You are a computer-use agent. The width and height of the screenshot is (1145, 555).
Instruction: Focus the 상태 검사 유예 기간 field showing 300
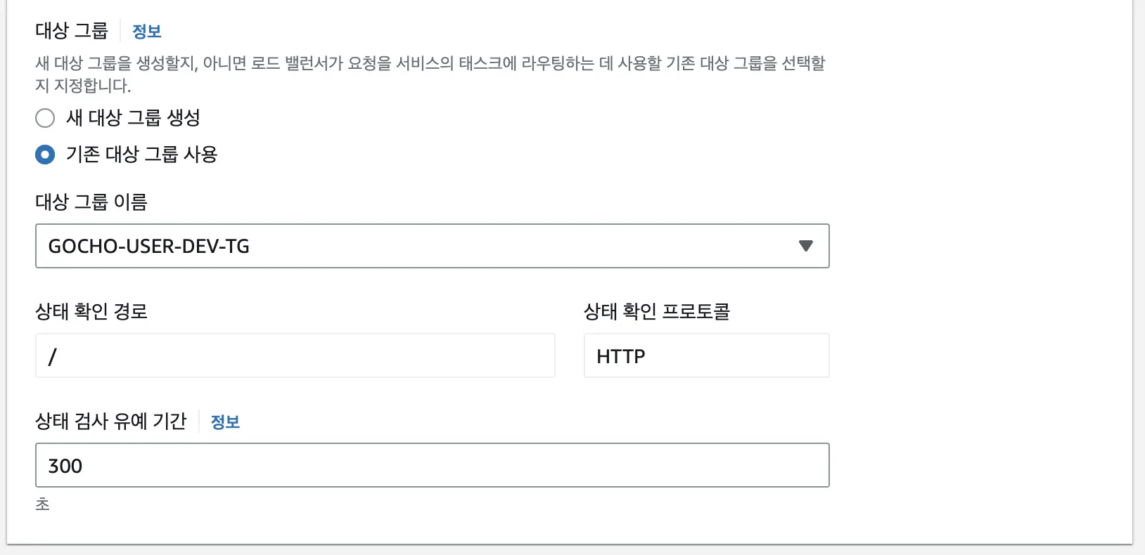[432, 465]
